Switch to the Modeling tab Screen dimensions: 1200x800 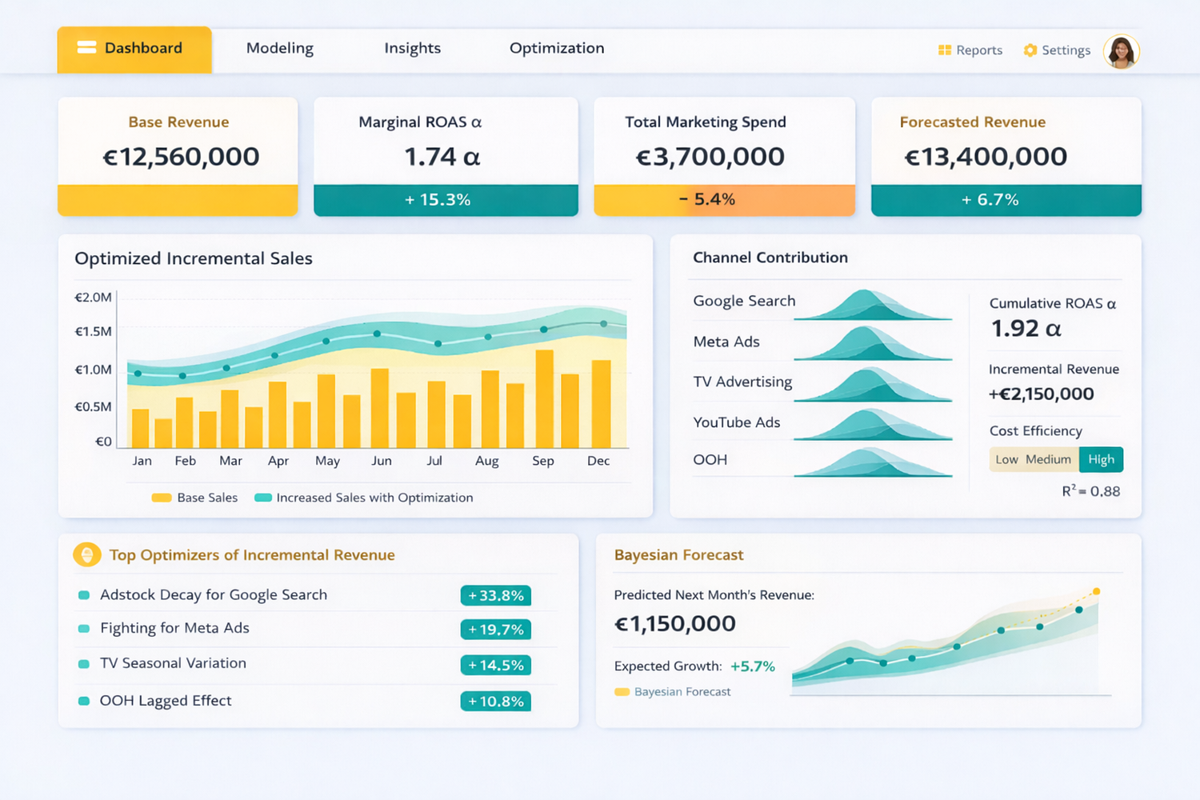tap(279, 48)
